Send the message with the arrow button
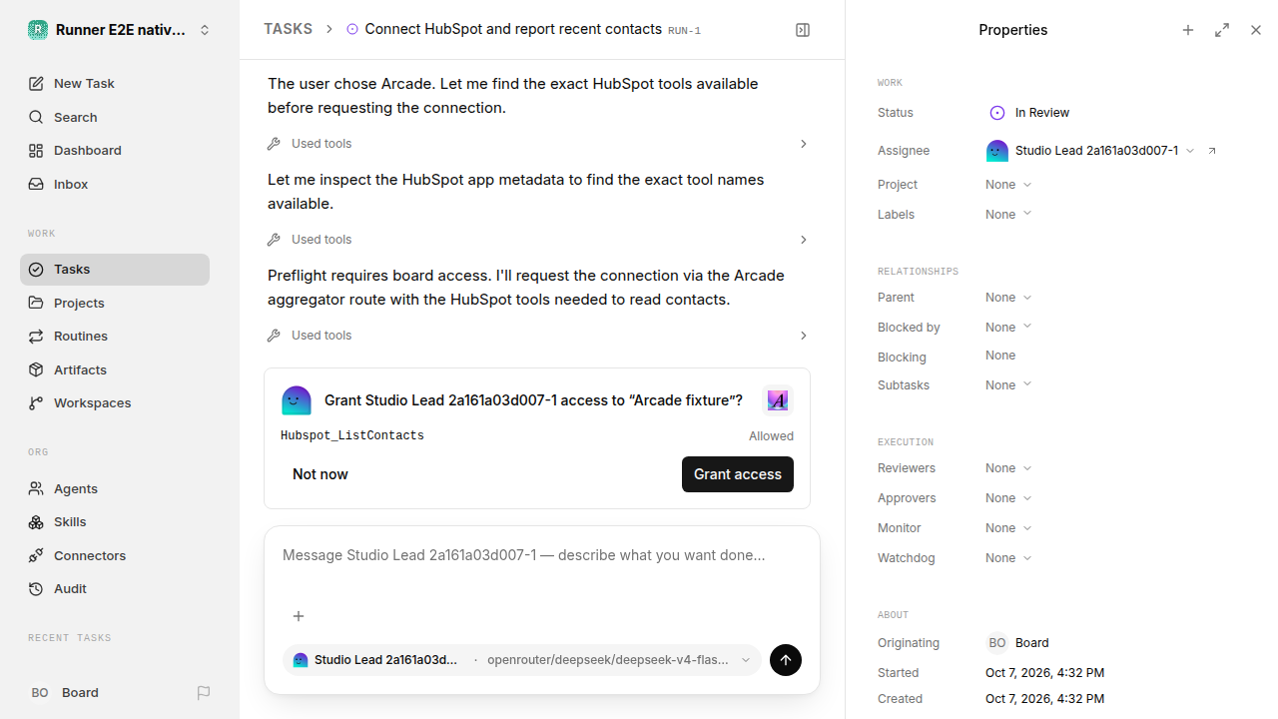1278x719 pixels. (x=786, y=660)
